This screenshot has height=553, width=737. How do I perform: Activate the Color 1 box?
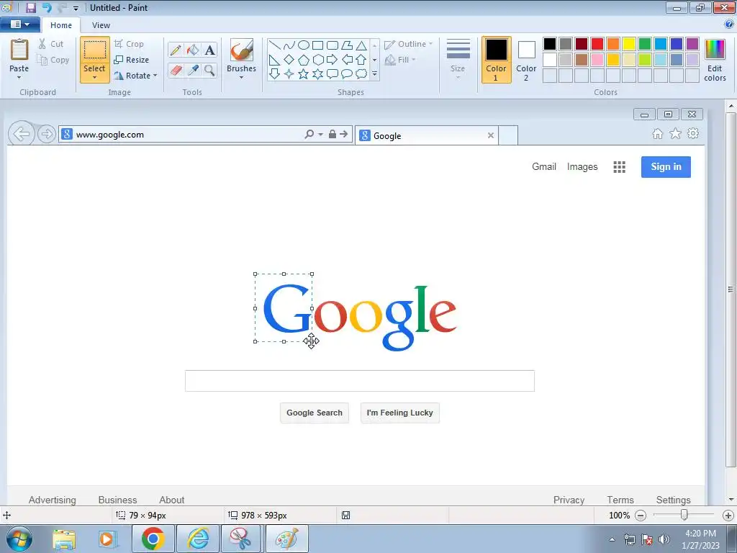pyautogui.click(x=497, y=60)
